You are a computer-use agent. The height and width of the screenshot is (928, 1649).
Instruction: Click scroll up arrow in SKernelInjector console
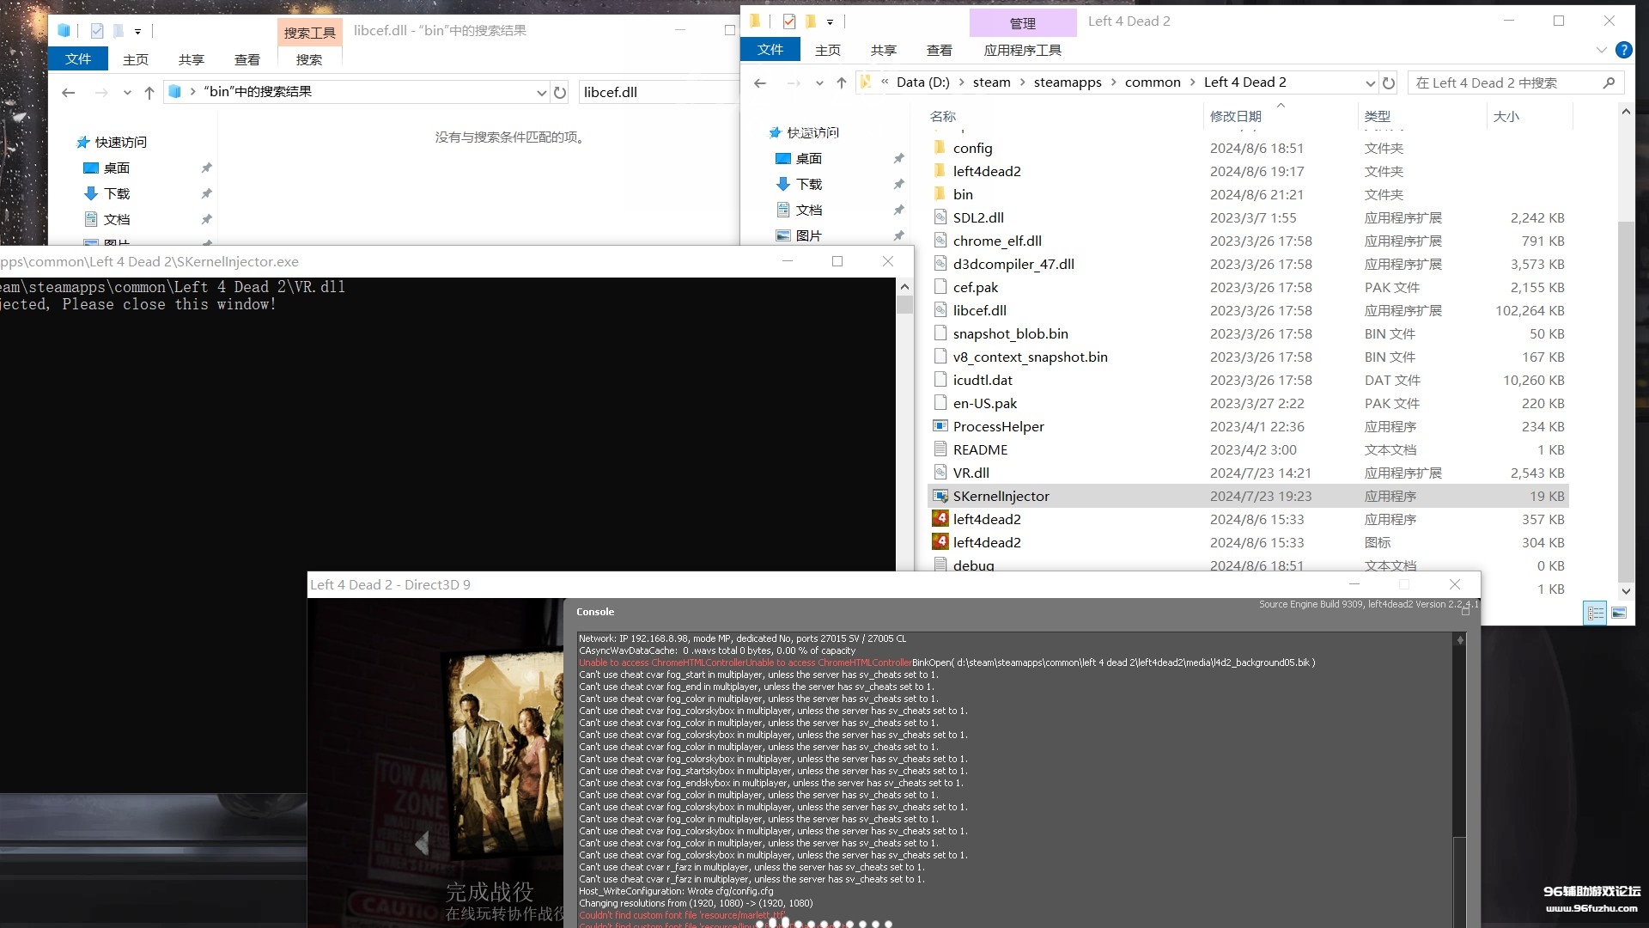click(904, 286)
